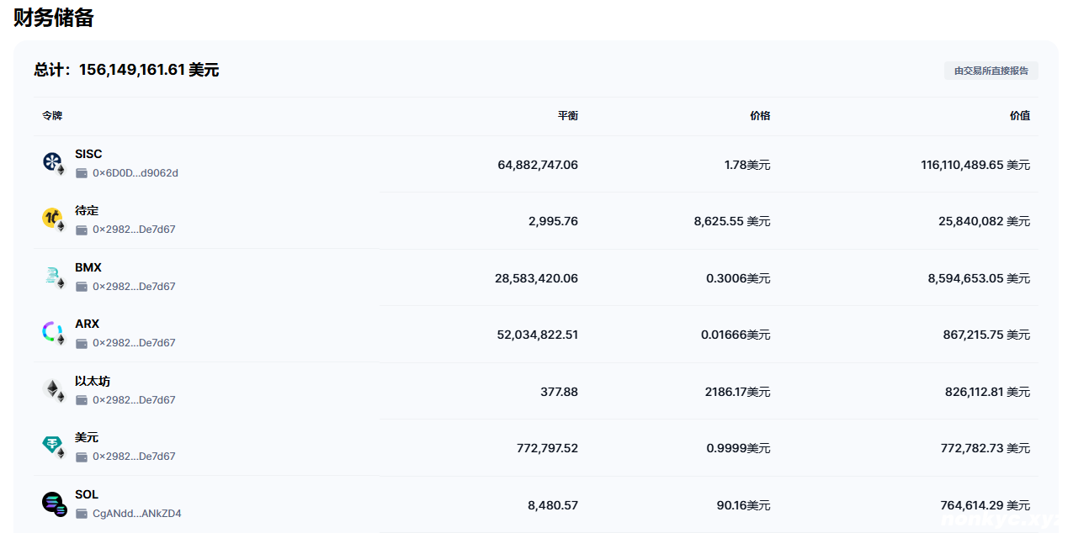Click the SISC token logo icon
This screenshot has width=1073, height=533.
coord(52,162)
